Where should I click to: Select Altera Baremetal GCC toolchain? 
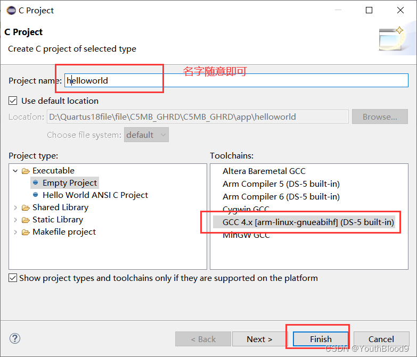[x=264, y=171]
